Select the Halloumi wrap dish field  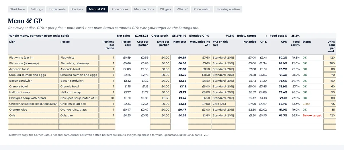[33, 92]
